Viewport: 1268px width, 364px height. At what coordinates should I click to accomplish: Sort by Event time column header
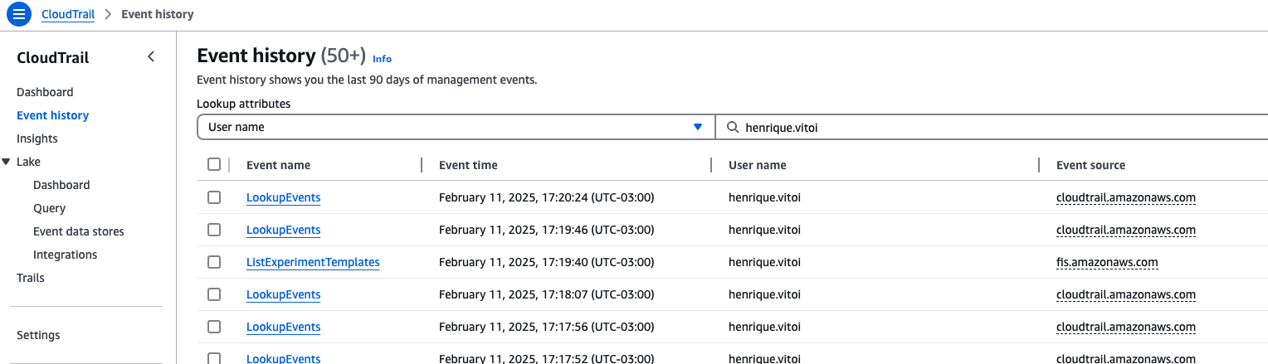[468, 165]
